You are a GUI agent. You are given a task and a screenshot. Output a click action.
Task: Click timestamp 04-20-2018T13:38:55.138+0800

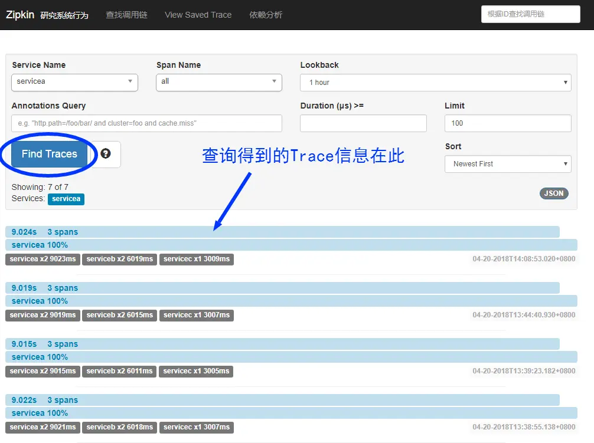coord(524,426)
